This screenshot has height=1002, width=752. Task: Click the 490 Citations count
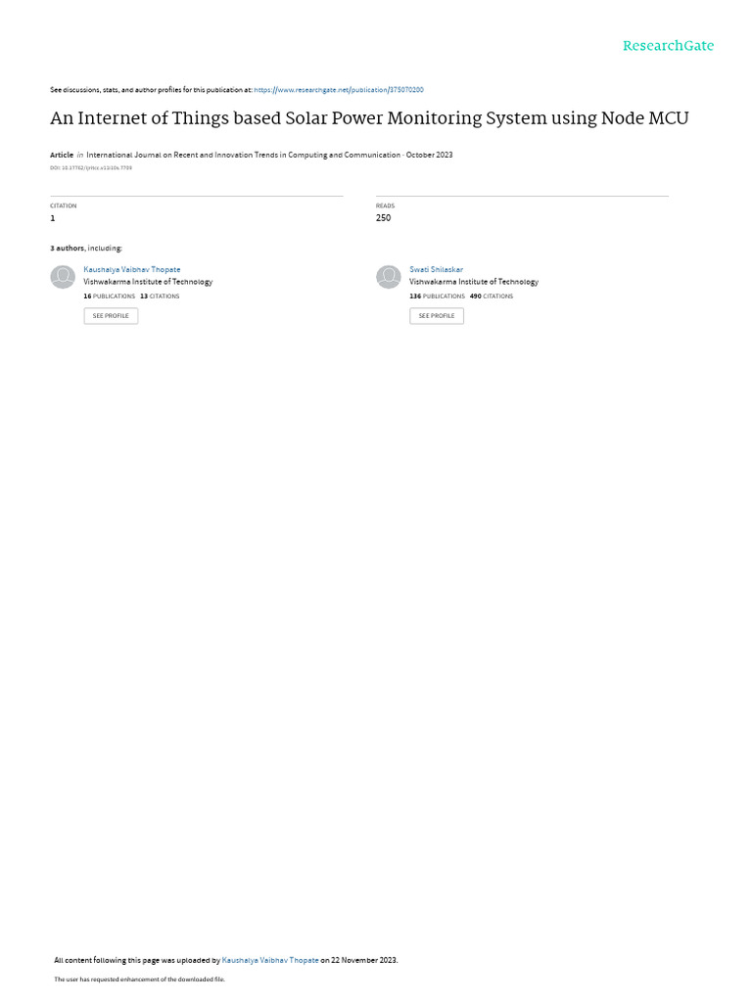coord(492,296)
